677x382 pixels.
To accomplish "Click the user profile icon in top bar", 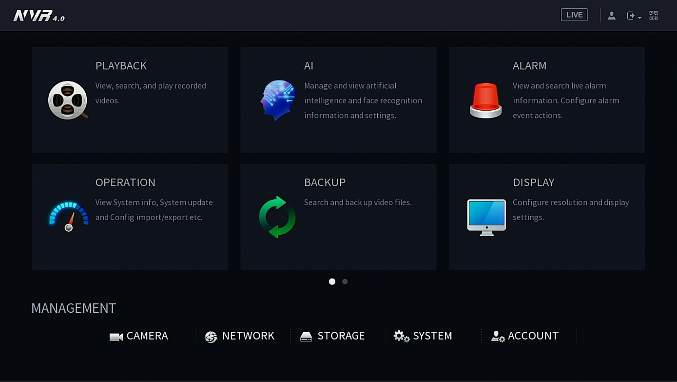I will pos(611,16).
